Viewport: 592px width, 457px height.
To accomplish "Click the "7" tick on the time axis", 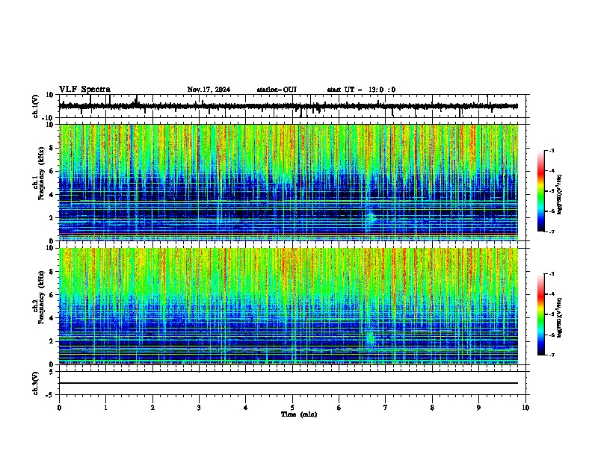I will click(386, 408).
